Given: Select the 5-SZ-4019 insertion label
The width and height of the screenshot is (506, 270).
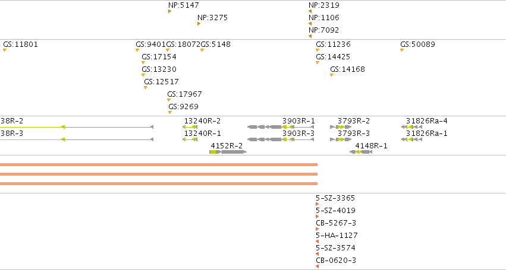Looking at the screenshot, I should [x=335, y=211].
